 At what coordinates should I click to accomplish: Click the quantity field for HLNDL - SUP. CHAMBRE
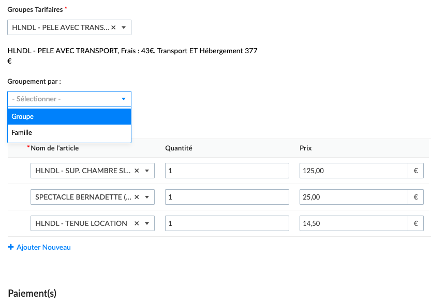coord(227,171)
